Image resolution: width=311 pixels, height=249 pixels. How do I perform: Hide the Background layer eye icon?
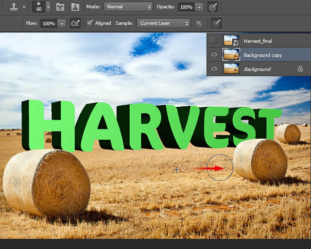[x=214, y=68]
